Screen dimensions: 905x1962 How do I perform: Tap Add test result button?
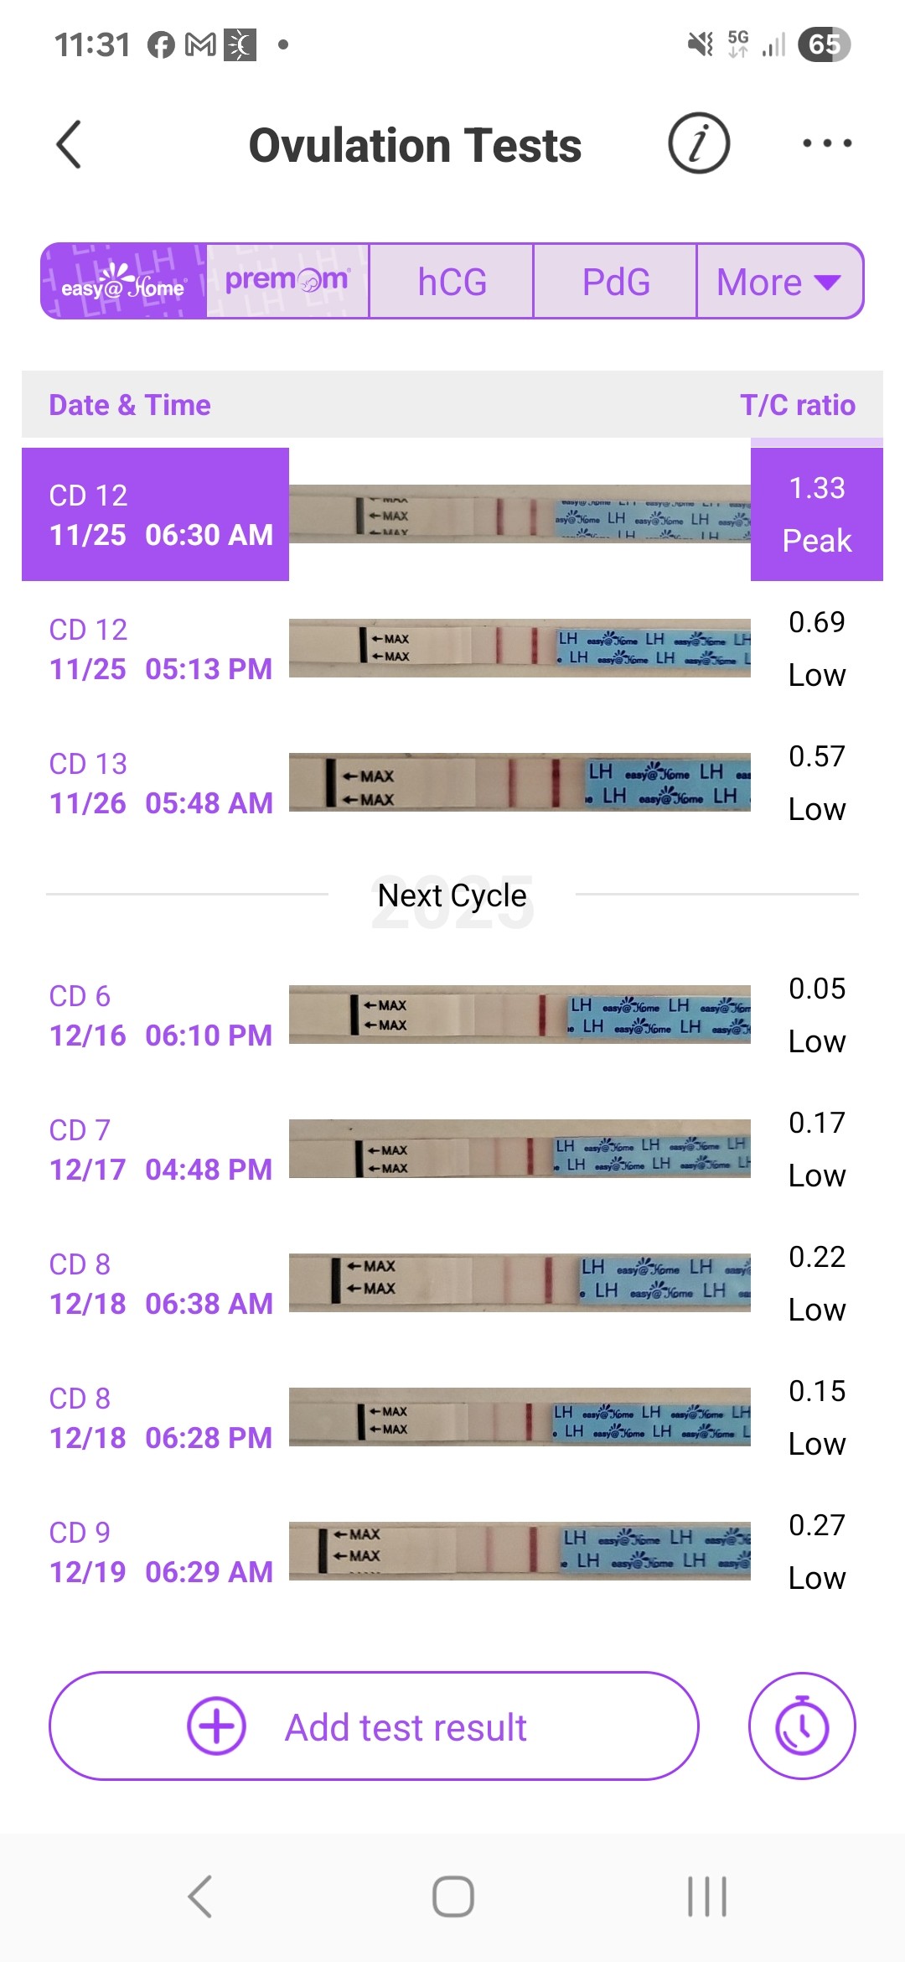click(x=406, y=1727)
